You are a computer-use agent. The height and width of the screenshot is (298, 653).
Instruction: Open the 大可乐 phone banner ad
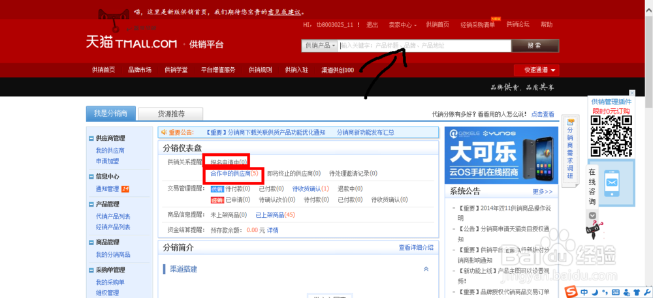pyautogui.click(x=502, y=155)
